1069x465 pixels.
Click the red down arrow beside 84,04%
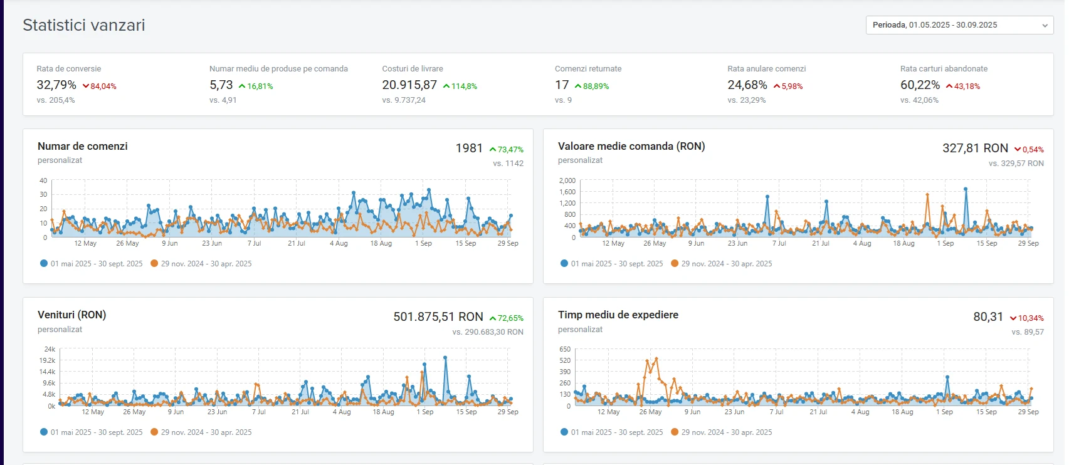click(x=86, y=86)
